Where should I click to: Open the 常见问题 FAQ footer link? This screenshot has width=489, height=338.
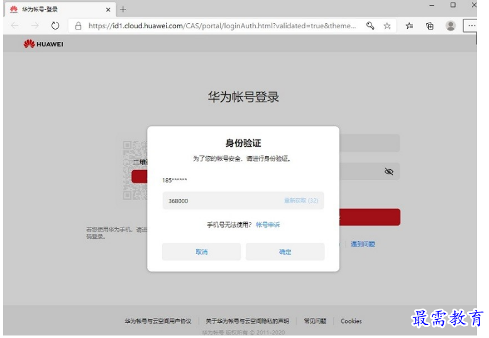(315, 321)
